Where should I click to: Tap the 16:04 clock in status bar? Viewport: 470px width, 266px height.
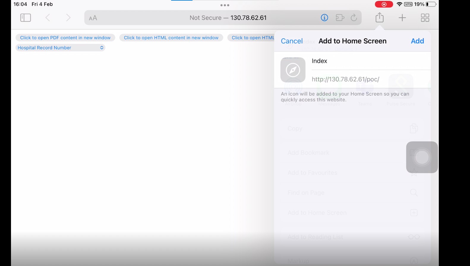[x=20, y=4]
